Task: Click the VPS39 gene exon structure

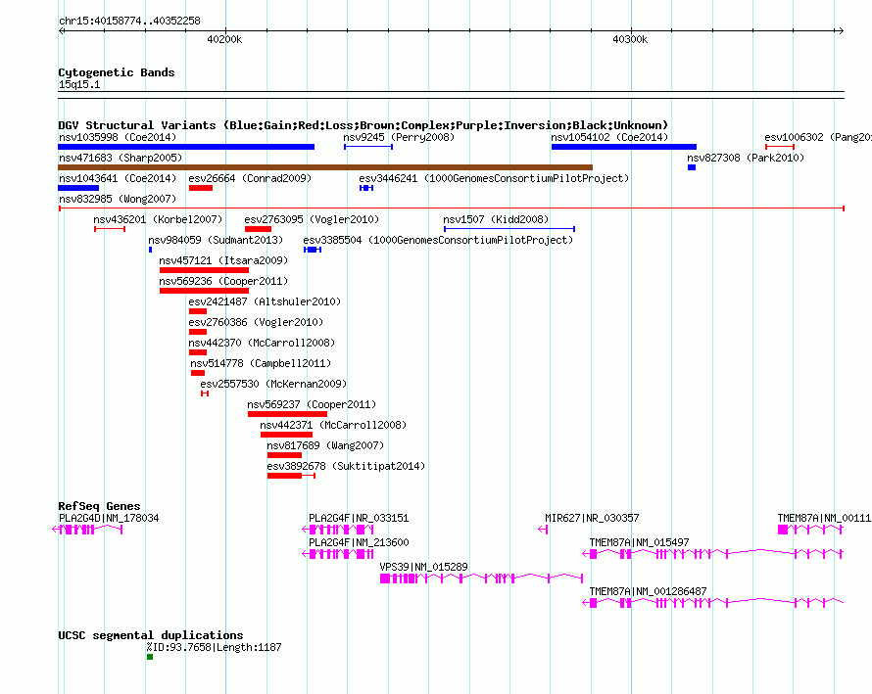Action: click(x=481, y=578)
